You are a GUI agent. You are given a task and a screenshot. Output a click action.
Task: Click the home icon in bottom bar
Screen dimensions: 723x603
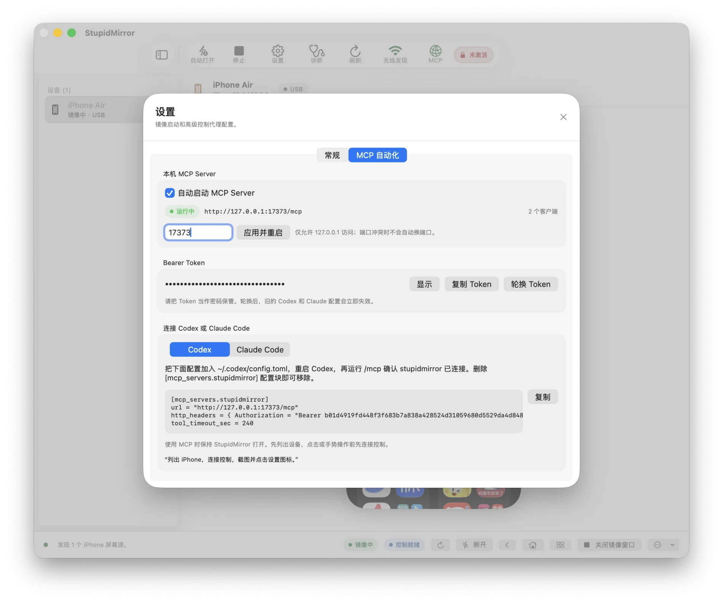pos(533,545)
